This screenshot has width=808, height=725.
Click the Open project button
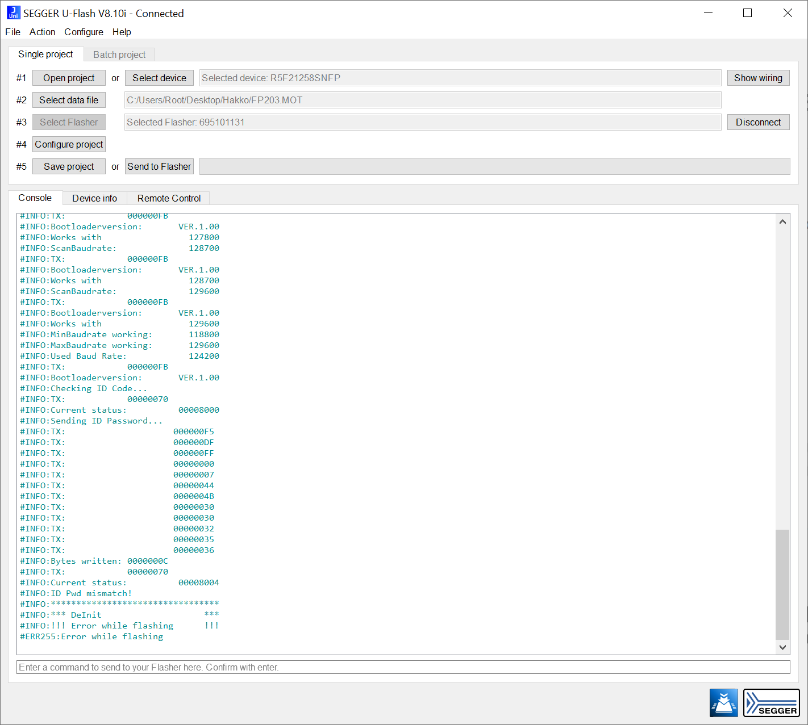(x=69, y=78)
